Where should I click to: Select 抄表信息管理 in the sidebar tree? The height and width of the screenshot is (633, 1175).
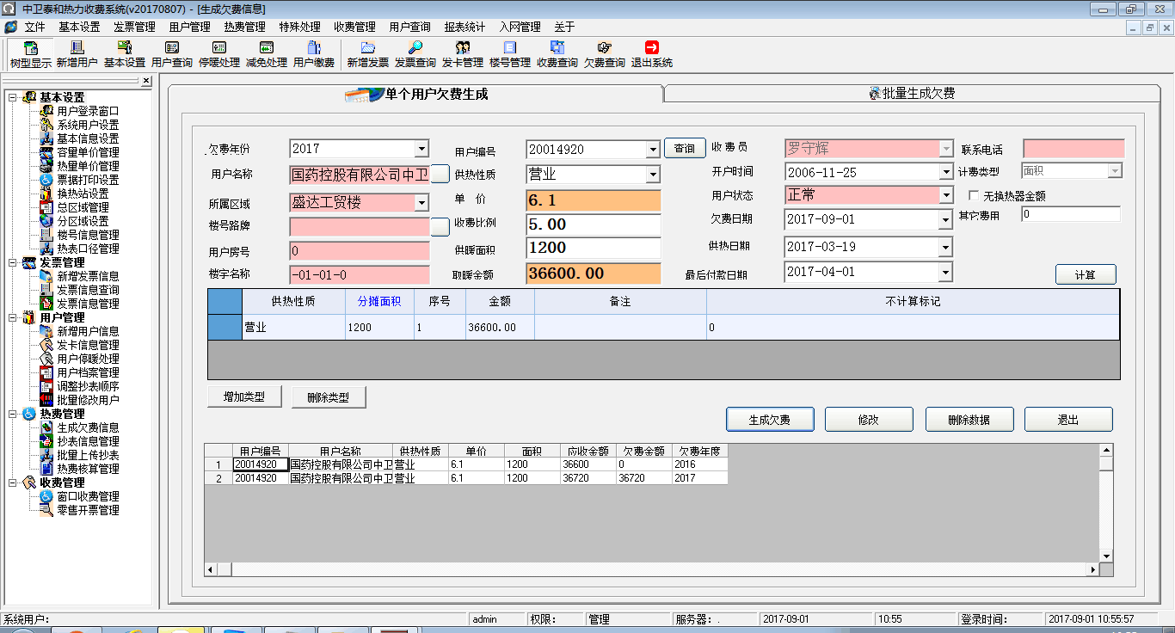coord(88,441)
